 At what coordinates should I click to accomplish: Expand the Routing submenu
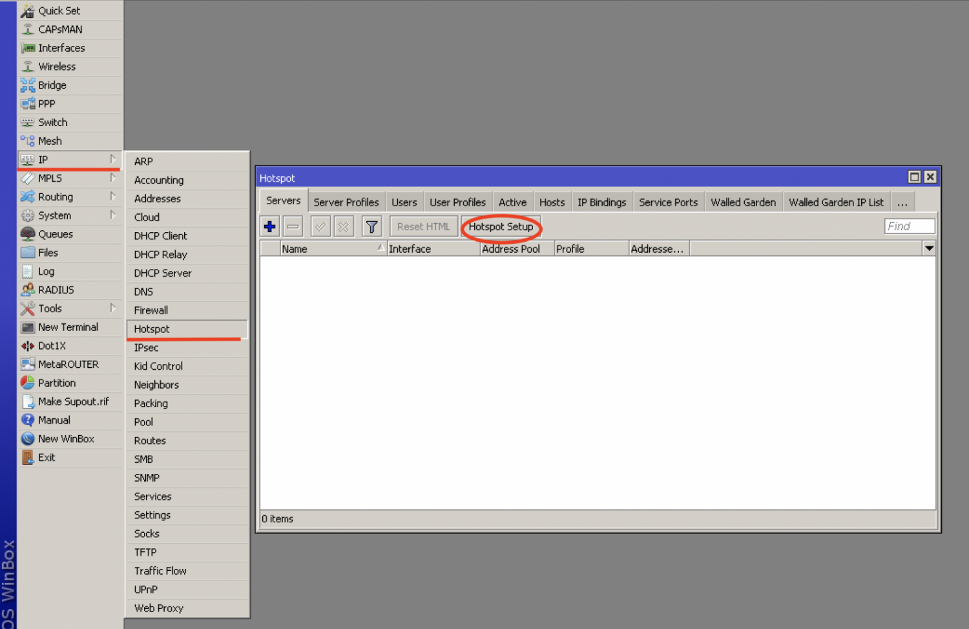pyautogui.click(x=57, y=197)
